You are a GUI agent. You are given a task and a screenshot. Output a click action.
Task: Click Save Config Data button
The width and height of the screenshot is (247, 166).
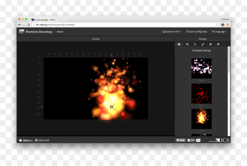point(196,32)
